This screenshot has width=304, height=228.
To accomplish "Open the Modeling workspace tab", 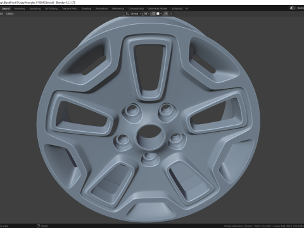I will click(20, 9).
